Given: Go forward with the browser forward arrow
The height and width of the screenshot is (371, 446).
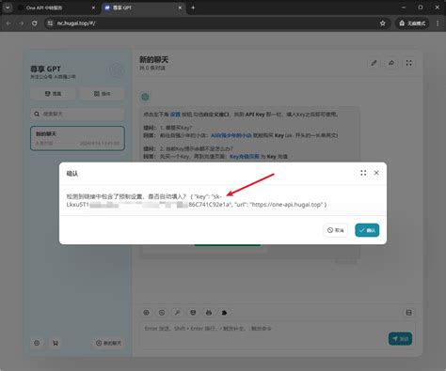Looking at the screenshot, I should 22,23.
